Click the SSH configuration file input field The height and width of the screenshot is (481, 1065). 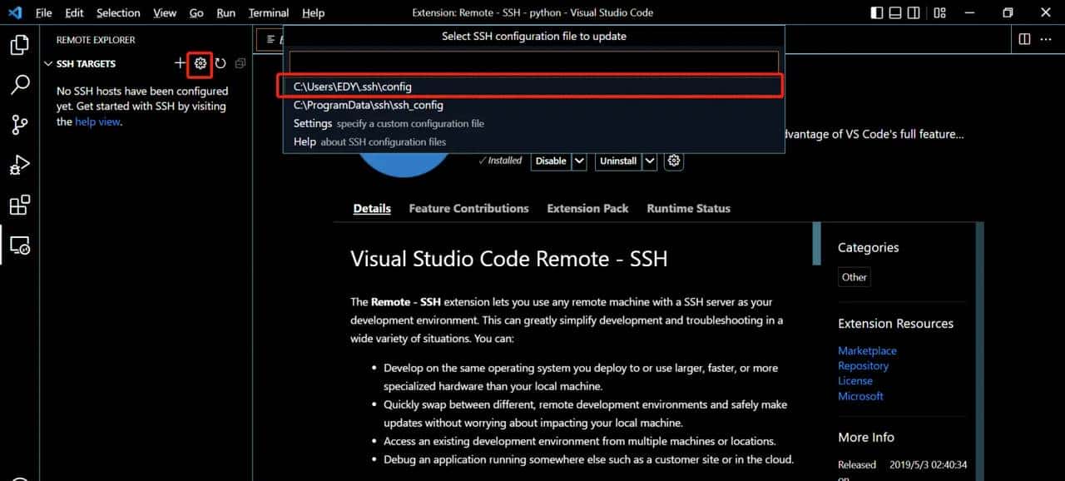532,62
